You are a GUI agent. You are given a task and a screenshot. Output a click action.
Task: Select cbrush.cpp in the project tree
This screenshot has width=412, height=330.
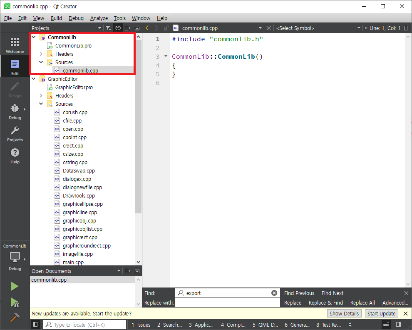point(75,112)
